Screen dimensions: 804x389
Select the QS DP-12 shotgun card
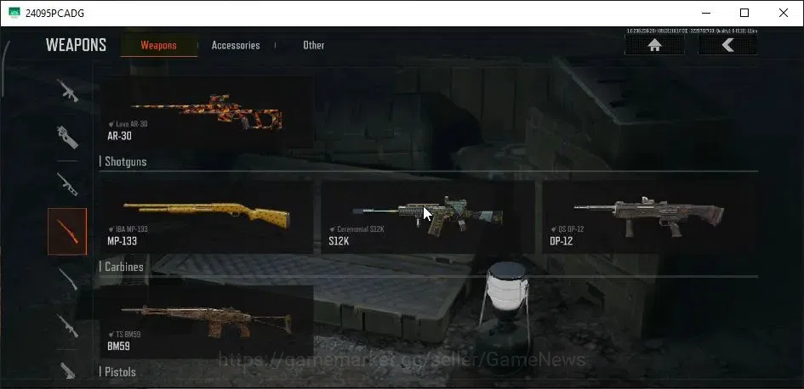(648, 217)
